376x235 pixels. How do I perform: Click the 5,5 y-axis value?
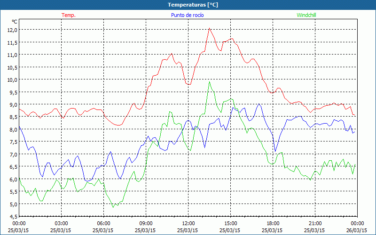(x=14, y=192)
